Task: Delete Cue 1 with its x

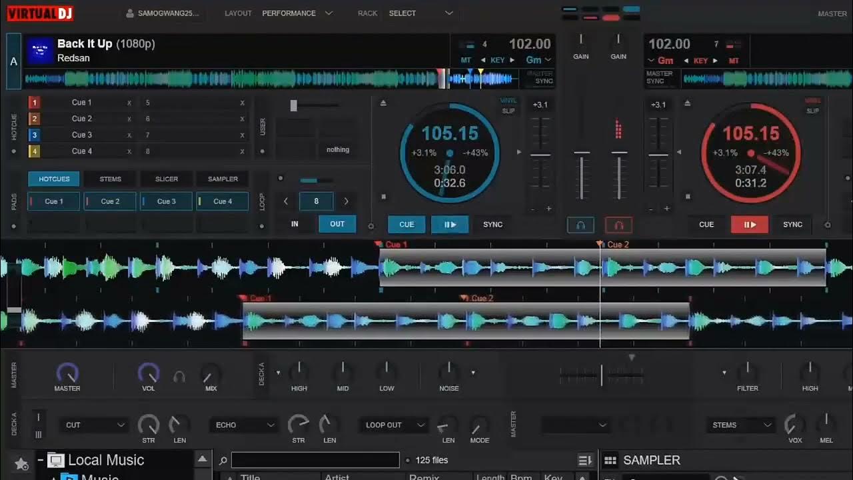Action: tap(129, 103)
